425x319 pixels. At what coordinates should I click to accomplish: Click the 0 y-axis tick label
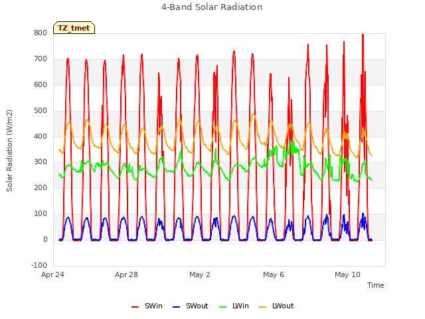[45, 239]
